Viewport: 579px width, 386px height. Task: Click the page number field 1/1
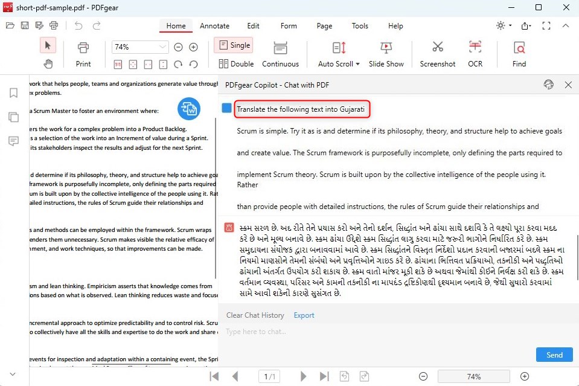click(x=269, y=376)
